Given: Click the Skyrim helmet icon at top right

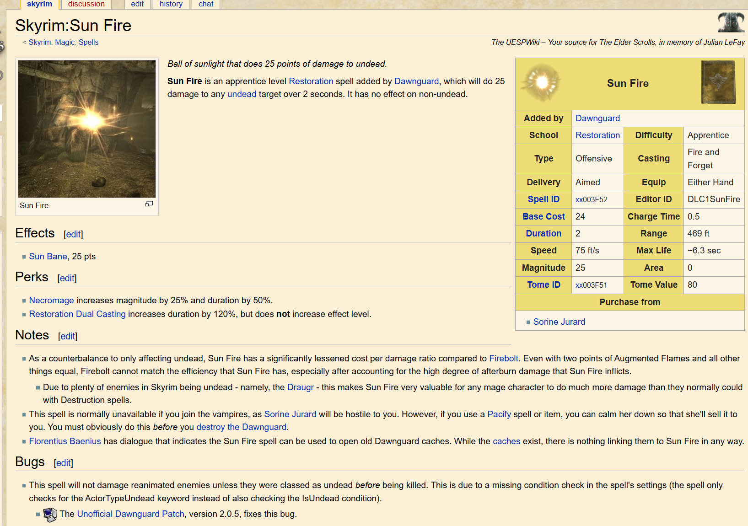Looking at the screenshot, I should tap(731, 22).
